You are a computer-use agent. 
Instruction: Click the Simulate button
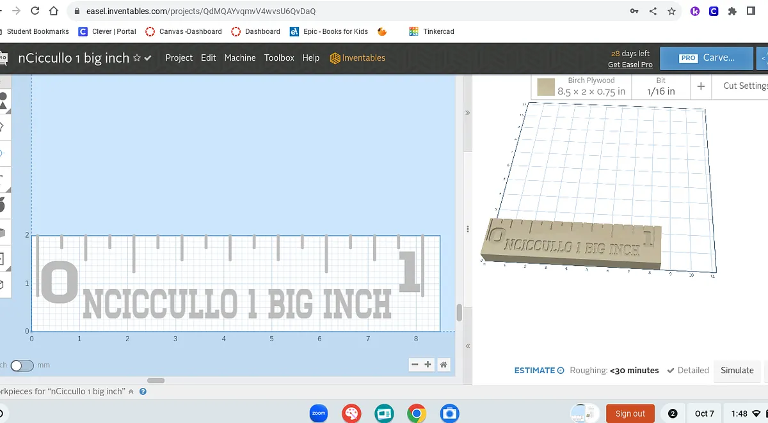[737, 371]
